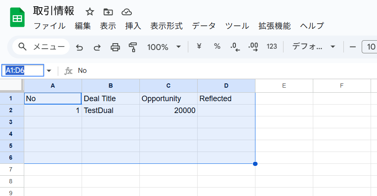Viewport: 377px width, 196px height.
Task: Open the Google Sheets home icon
Action: tap(17, 17)
